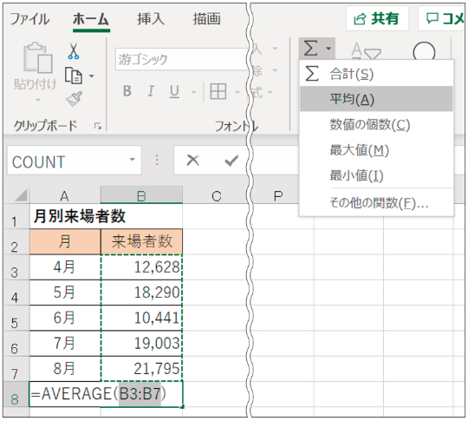Select the row 1 header

point(16,216)
